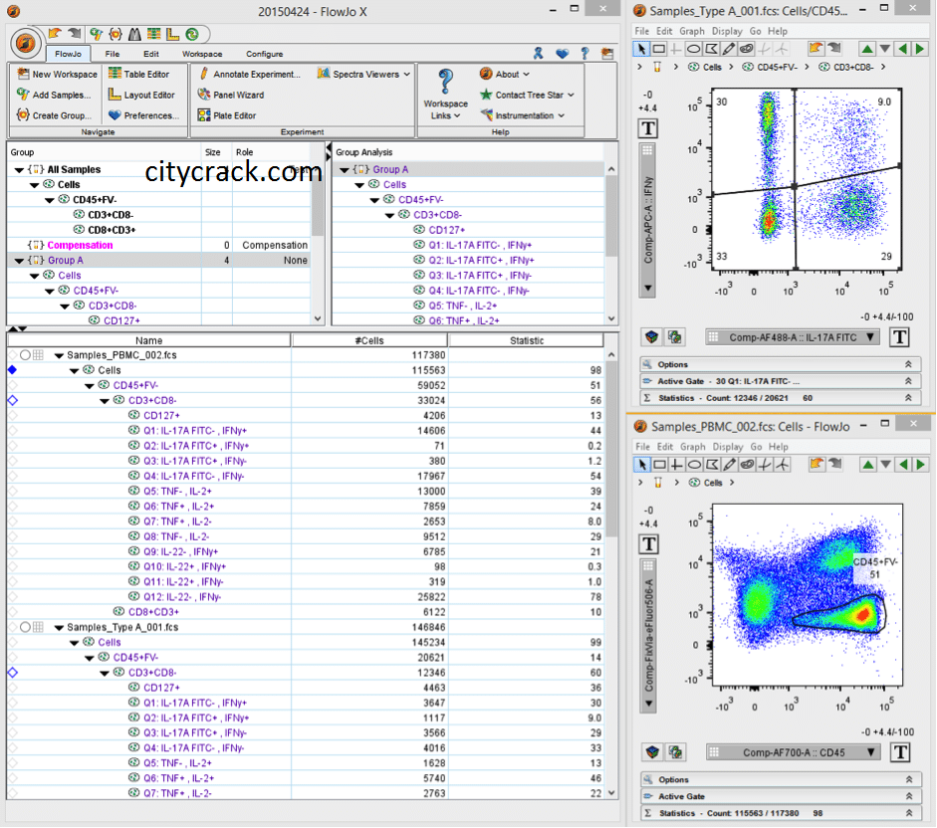The image size is (937, 828).
Task: Toggle radio circle beside Samples_PBMC_002.fcs row
Action: (x=25, y=355)
